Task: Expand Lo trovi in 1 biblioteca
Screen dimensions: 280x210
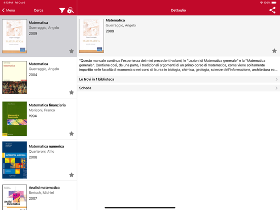Action: point(179,79)
